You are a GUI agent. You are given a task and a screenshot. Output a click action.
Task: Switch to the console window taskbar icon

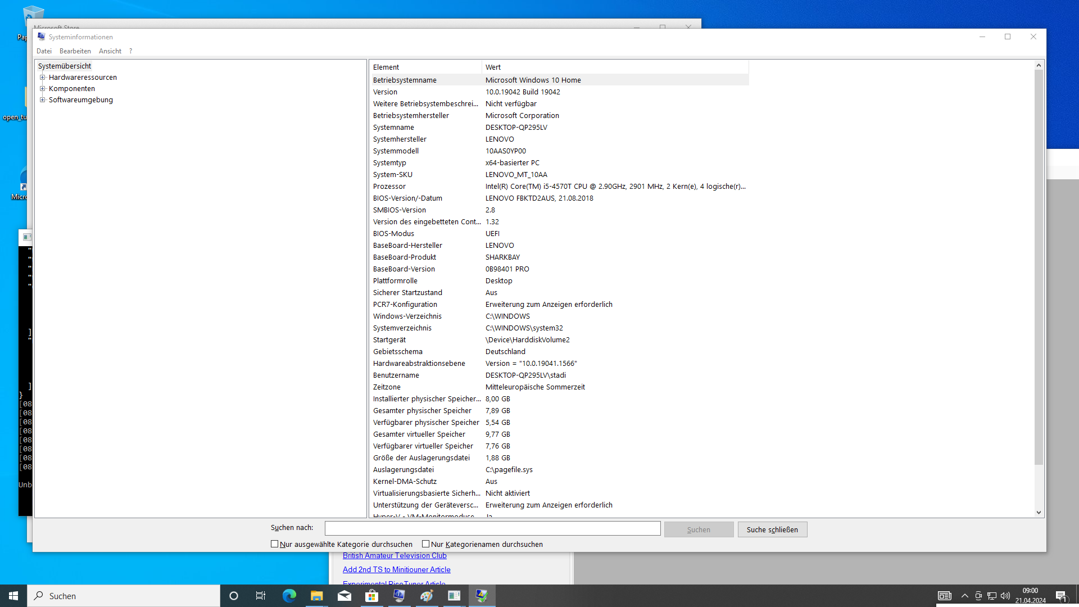coord(454,596)
